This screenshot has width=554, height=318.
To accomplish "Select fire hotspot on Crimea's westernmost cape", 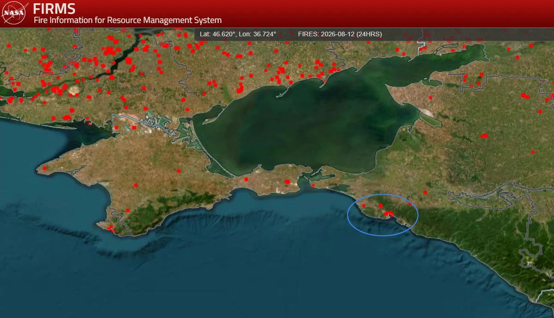I will coord(45,168).
